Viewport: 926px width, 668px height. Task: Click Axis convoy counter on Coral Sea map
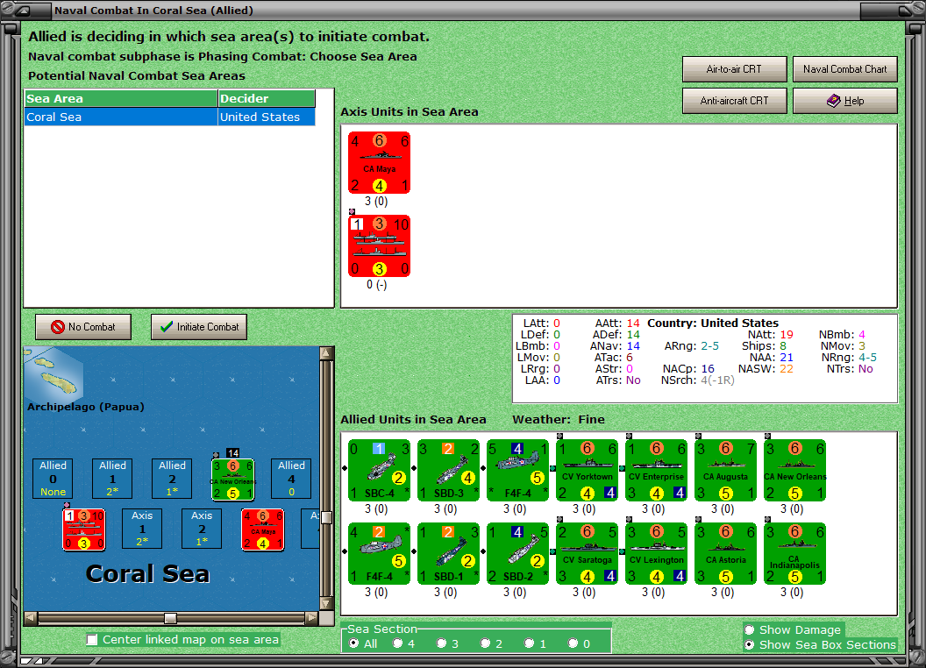[84, 529]
